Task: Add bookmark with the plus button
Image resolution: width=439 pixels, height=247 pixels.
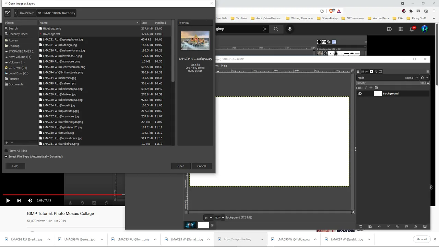Action: (7, 143)
